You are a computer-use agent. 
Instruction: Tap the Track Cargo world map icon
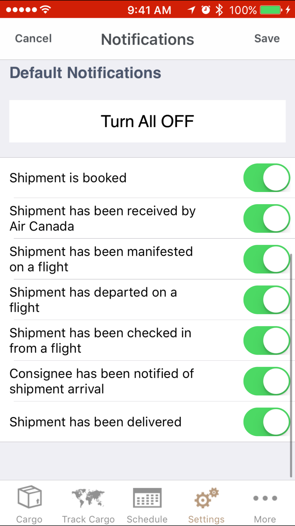[x=88, y=497]
